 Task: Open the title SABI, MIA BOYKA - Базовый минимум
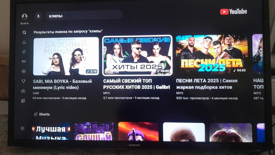tap(62, 84)
